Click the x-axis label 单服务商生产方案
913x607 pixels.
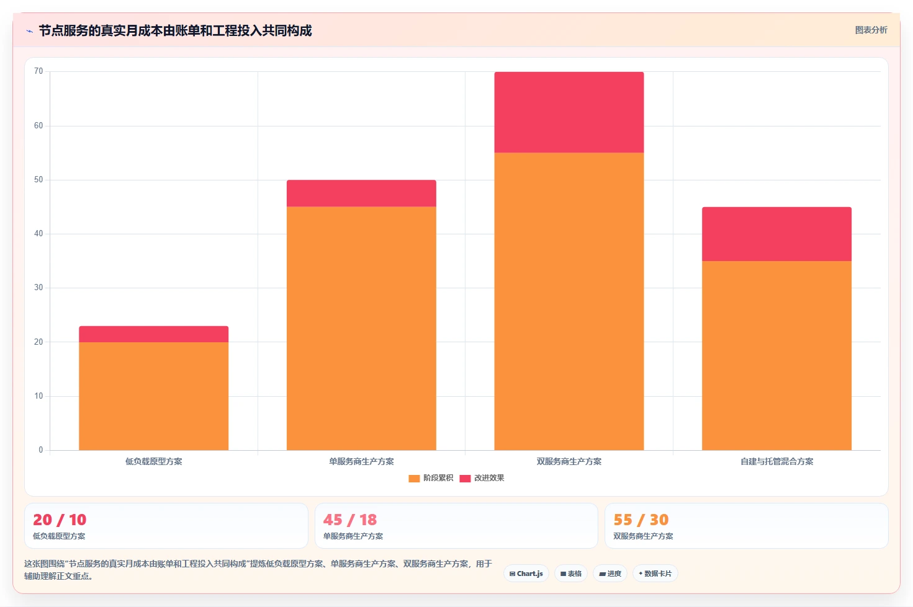(361, 461)
